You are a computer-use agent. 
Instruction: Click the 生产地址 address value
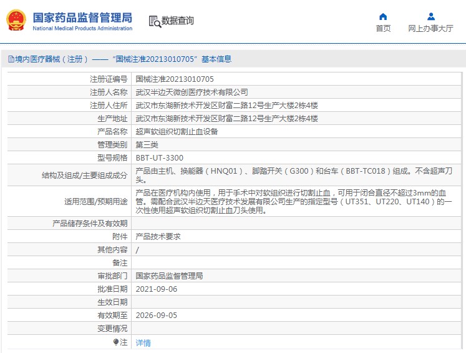click(x=226, y=119)
